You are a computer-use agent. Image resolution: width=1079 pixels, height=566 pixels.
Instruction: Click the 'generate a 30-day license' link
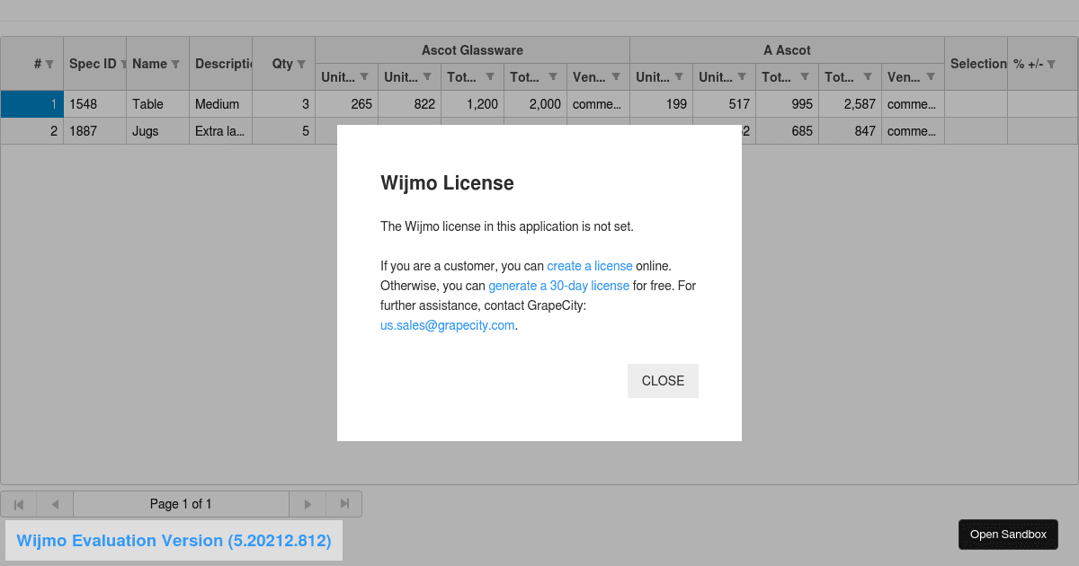[x=558, y=286]
